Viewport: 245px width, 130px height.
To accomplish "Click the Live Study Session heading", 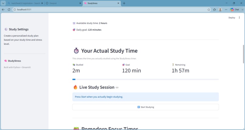I will pyautogui.click(x=97, y=87).
